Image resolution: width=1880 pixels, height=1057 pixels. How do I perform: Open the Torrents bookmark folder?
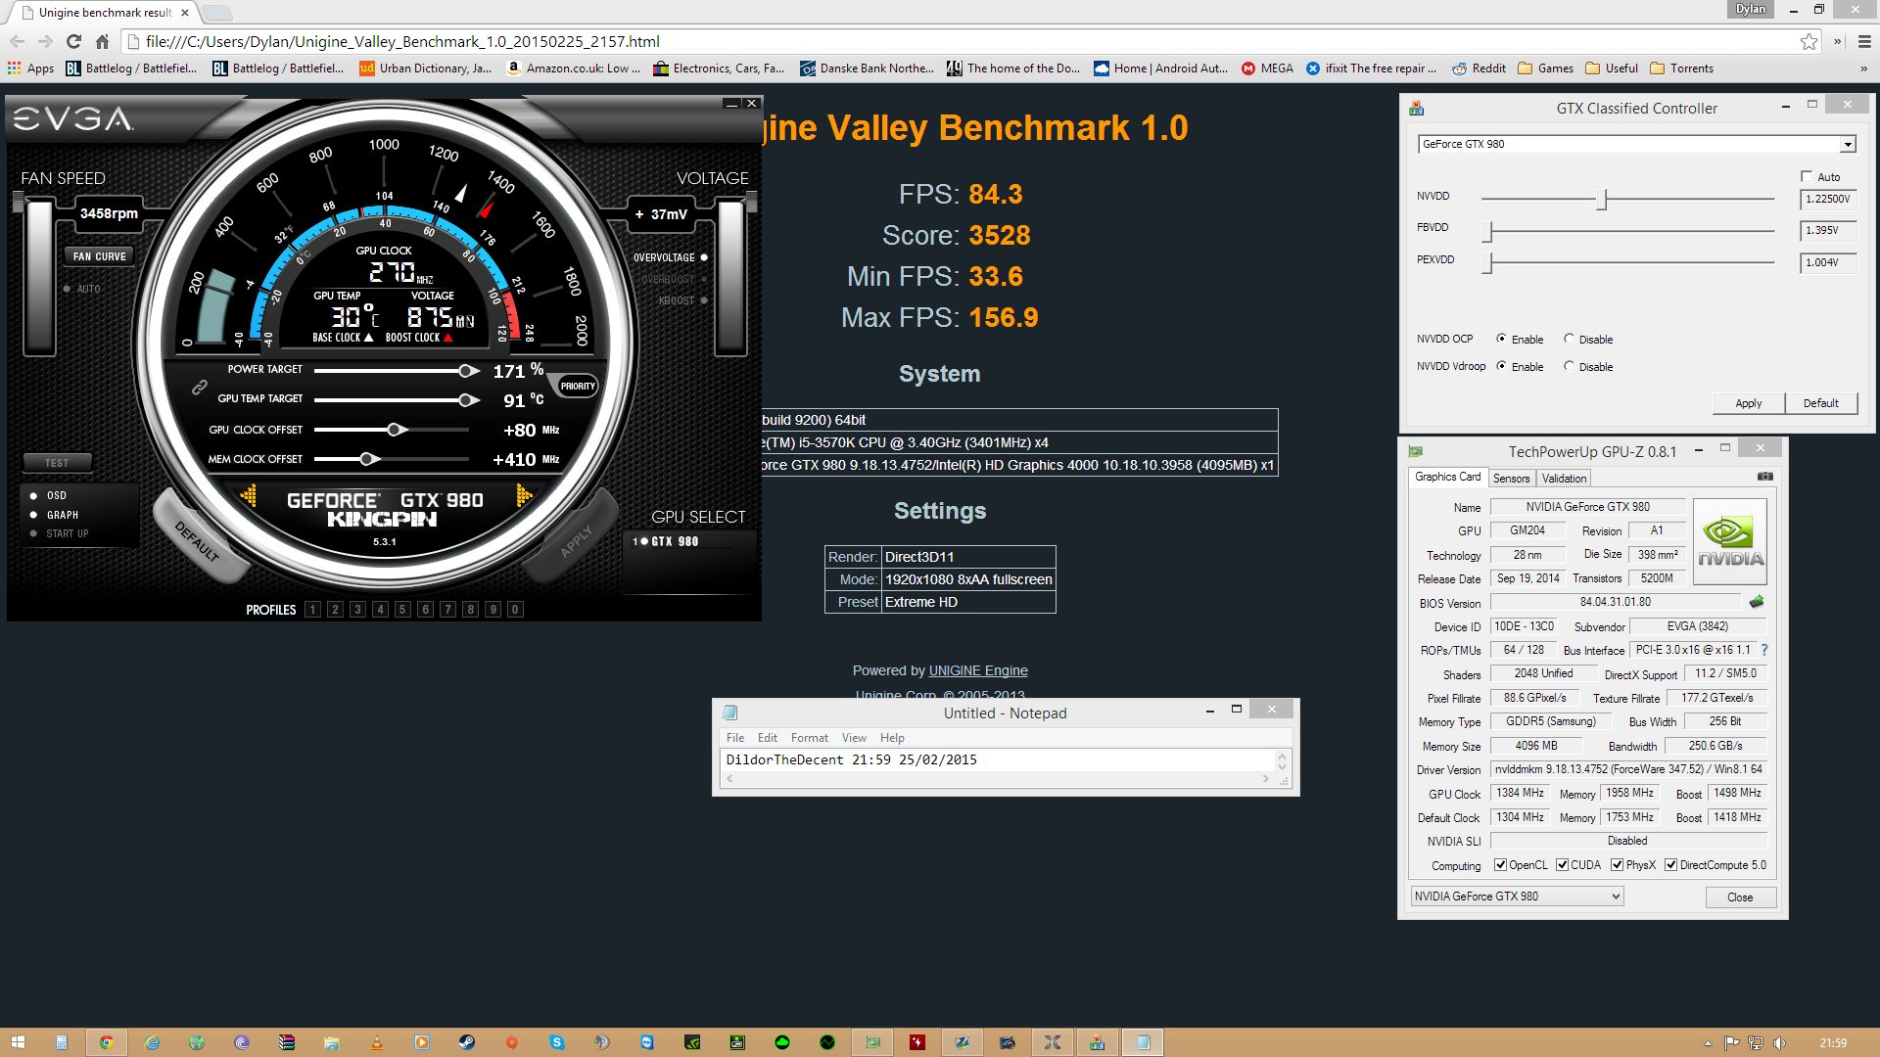pyautogui.click(x=1682, y=68)
